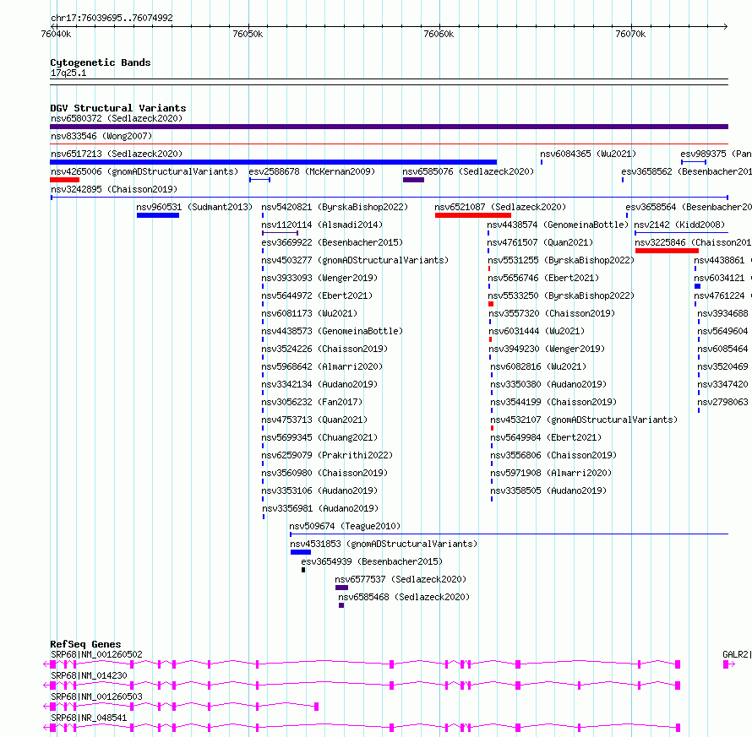Select the long purple nsv6580372 variant bar
Viewport: 752px width, 737px height.
pos(389,127)
